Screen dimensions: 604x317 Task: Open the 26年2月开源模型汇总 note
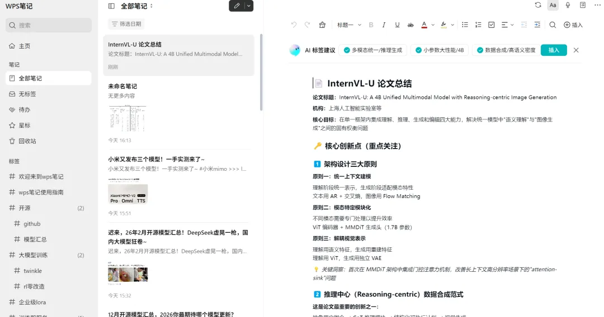[179, 265]
